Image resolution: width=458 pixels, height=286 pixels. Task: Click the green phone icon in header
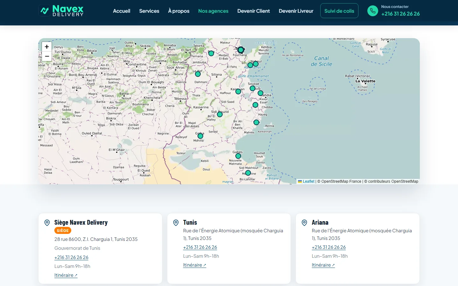tap(372, 11)
